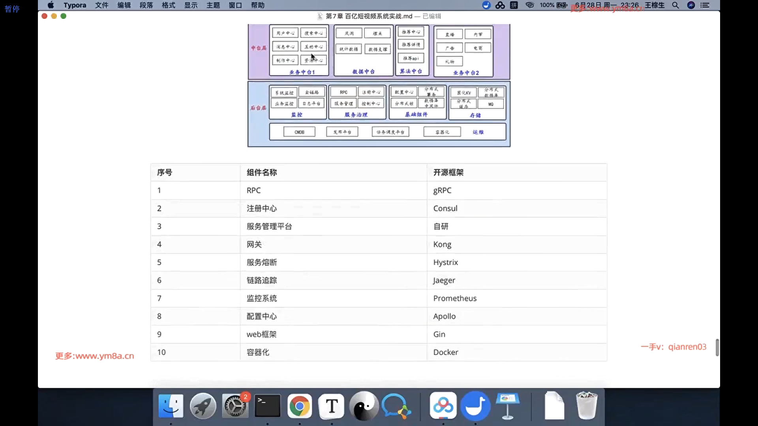Viewport: 758px width, 426px height.
Task: Open Finder from the dock
Action: tap(171, 406)
